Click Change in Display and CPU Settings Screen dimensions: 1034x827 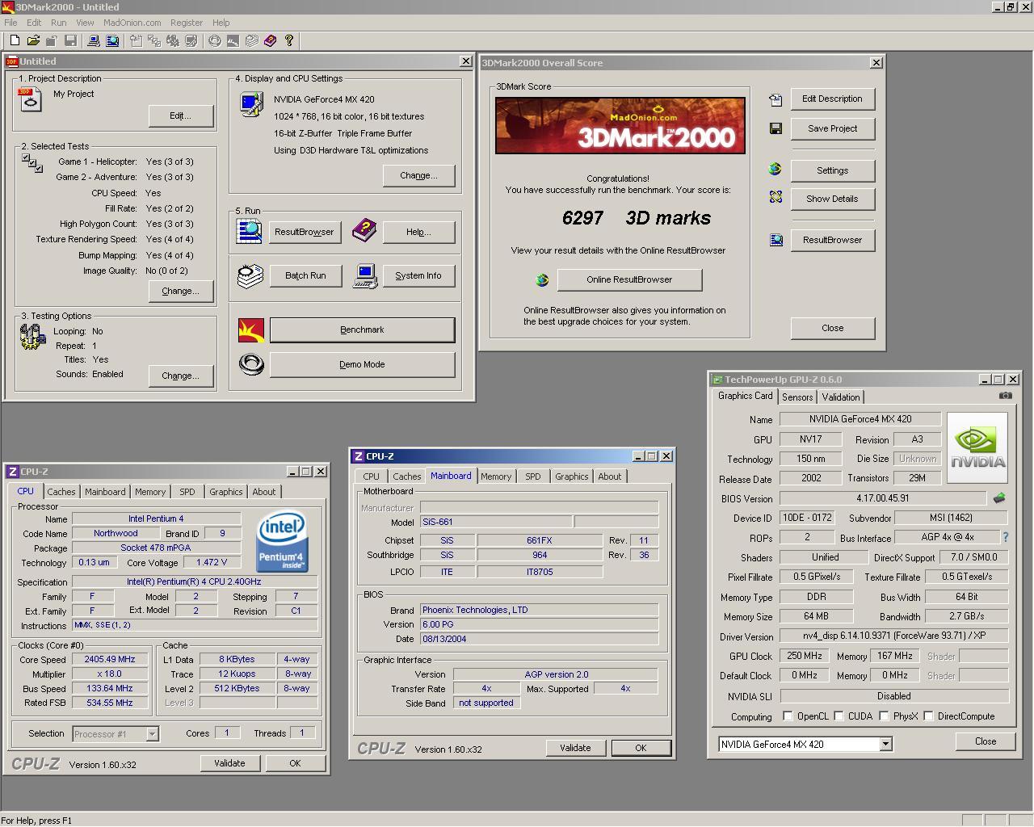click(x=419, y=175)
